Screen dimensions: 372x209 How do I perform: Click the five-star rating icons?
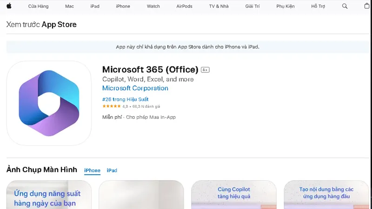point(112,106)
